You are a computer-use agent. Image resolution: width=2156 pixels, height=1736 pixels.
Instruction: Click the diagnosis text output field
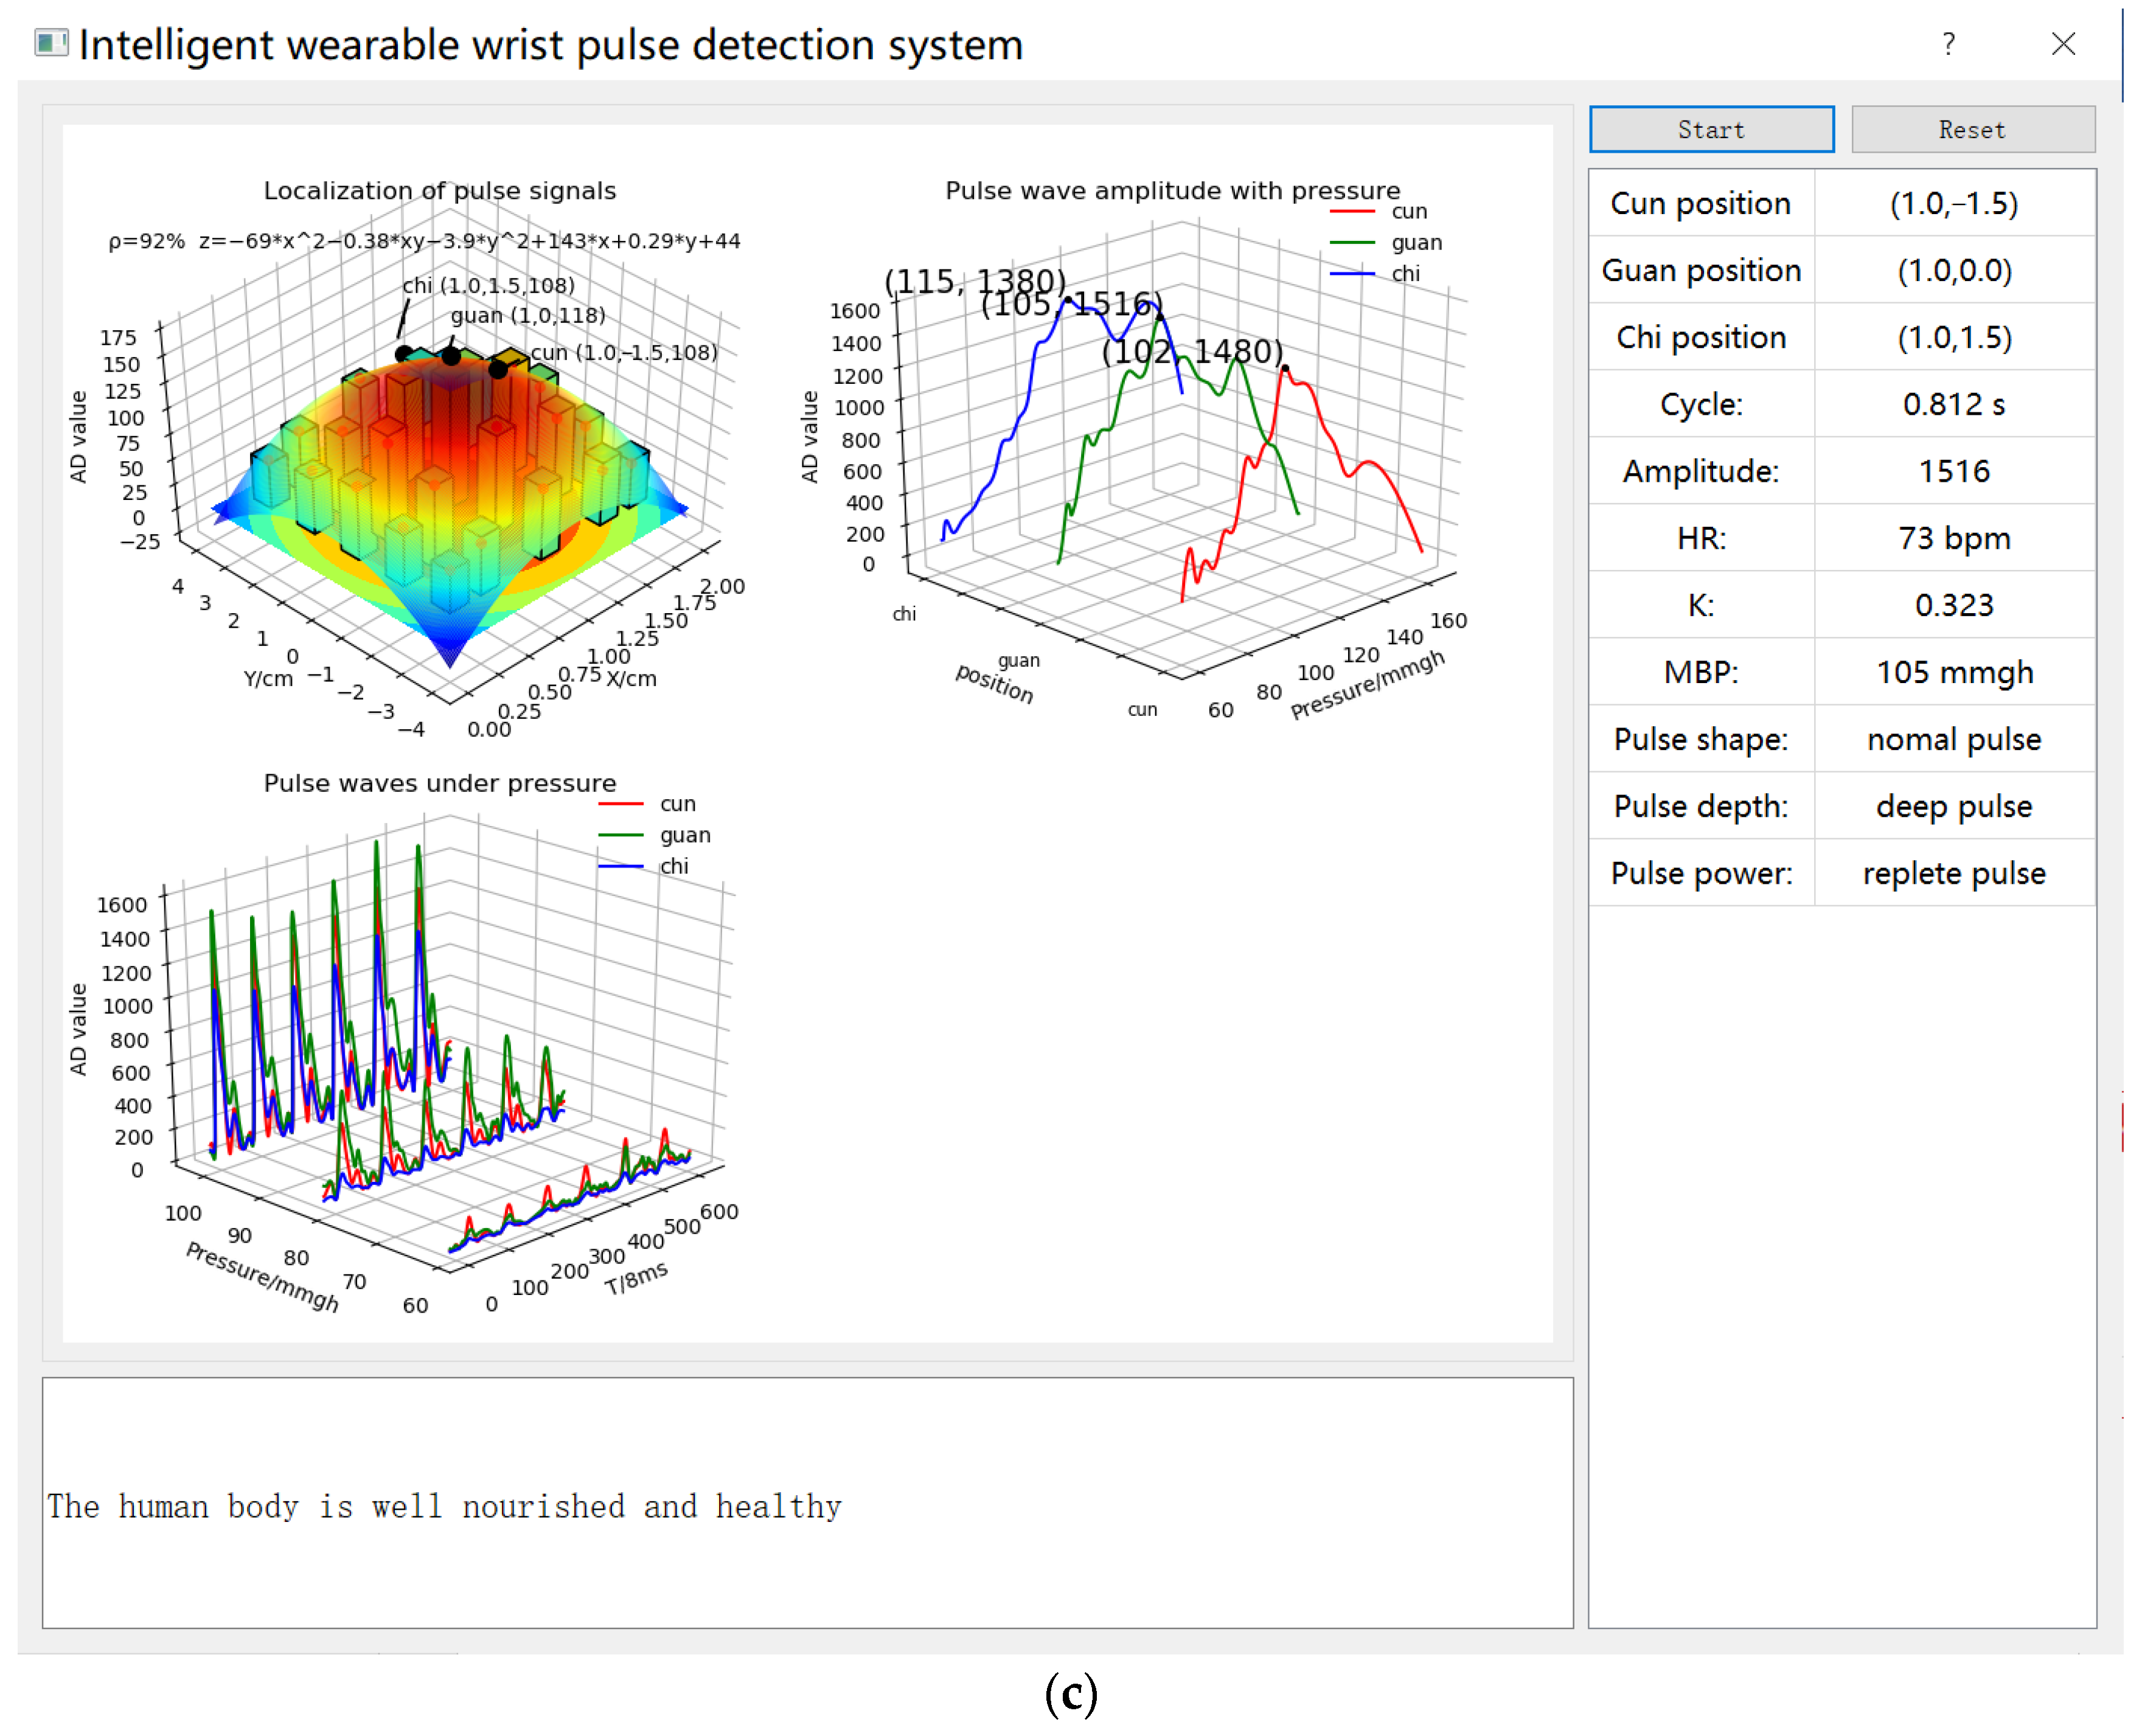(x=807, y=1503)
